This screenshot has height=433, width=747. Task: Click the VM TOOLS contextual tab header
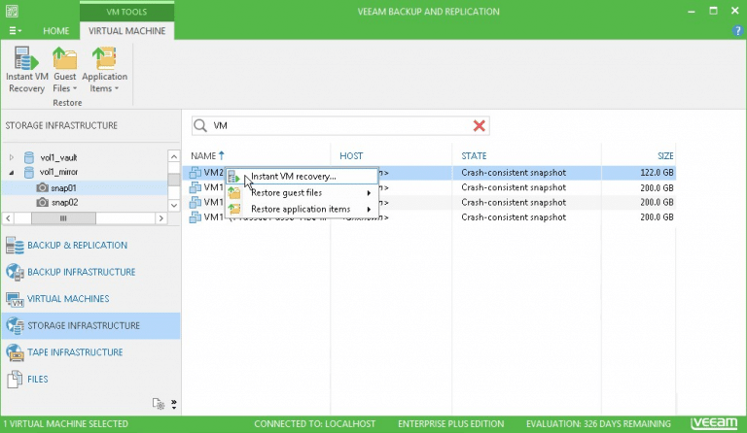coord(126,12)
